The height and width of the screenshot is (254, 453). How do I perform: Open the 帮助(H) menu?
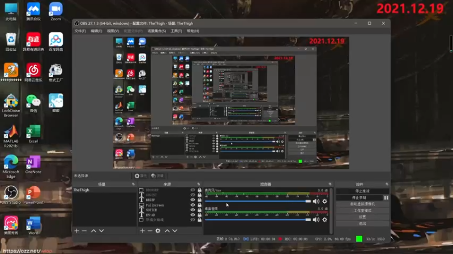[x=193, y=31]
